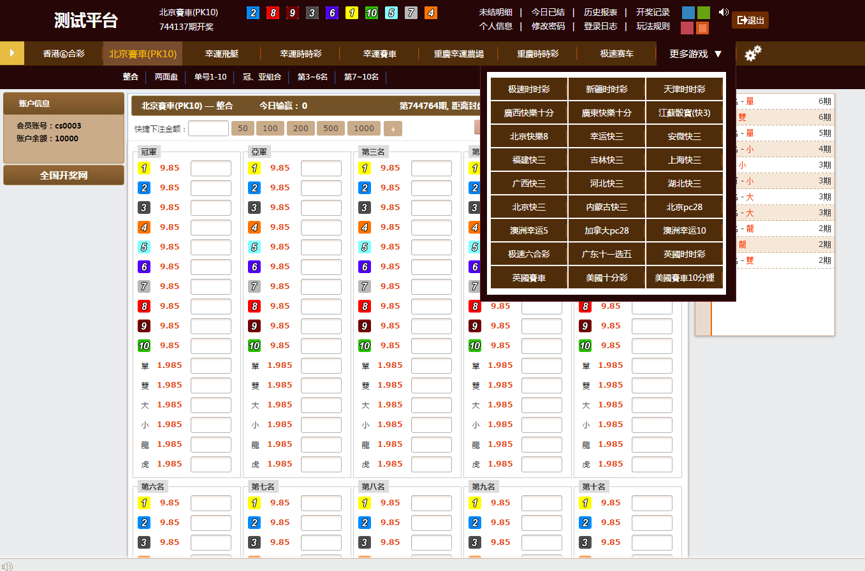The width and height of the screenshot is (865, 571).
Task: Click the orange number 4 ball in the header results
Action: point(431,13)
